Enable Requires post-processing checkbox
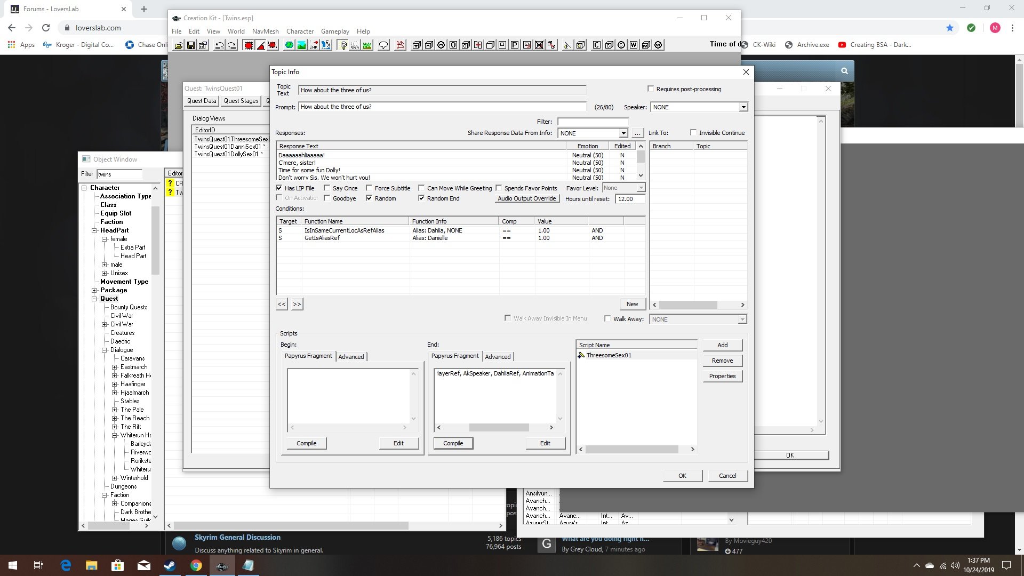This screenshot has width=1024, height=576. pos(651,89)
